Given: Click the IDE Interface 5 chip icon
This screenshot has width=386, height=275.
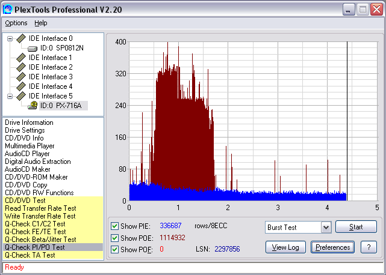Looking at the screenshot, I should point(21,96).
